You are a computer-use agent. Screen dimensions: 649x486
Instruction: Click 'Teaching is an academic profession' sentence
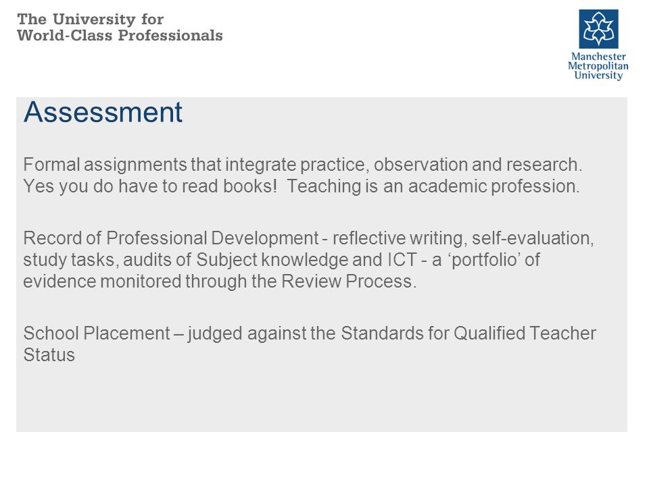point(433,186)
